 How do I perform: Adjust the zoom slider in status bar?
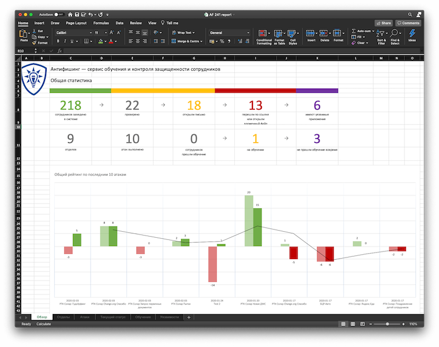point(388,324)
